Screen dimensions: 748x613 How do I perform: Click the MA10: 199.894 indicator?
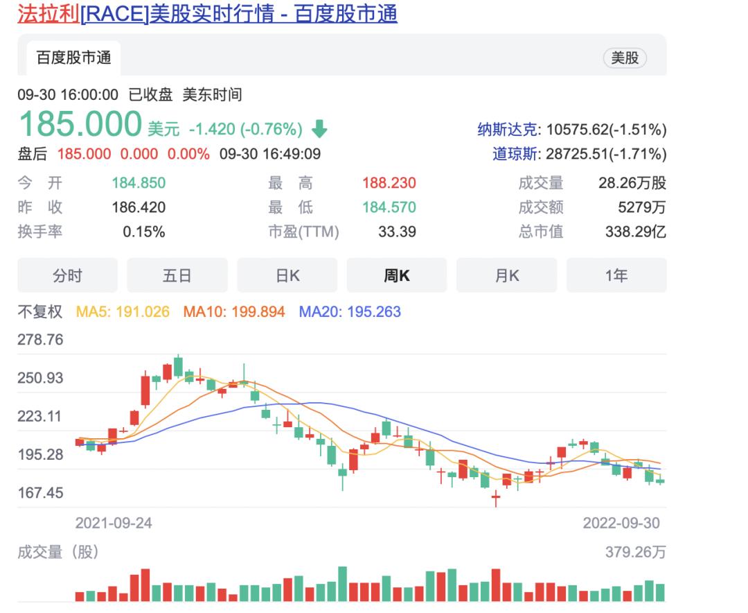(x=234, y=311)
